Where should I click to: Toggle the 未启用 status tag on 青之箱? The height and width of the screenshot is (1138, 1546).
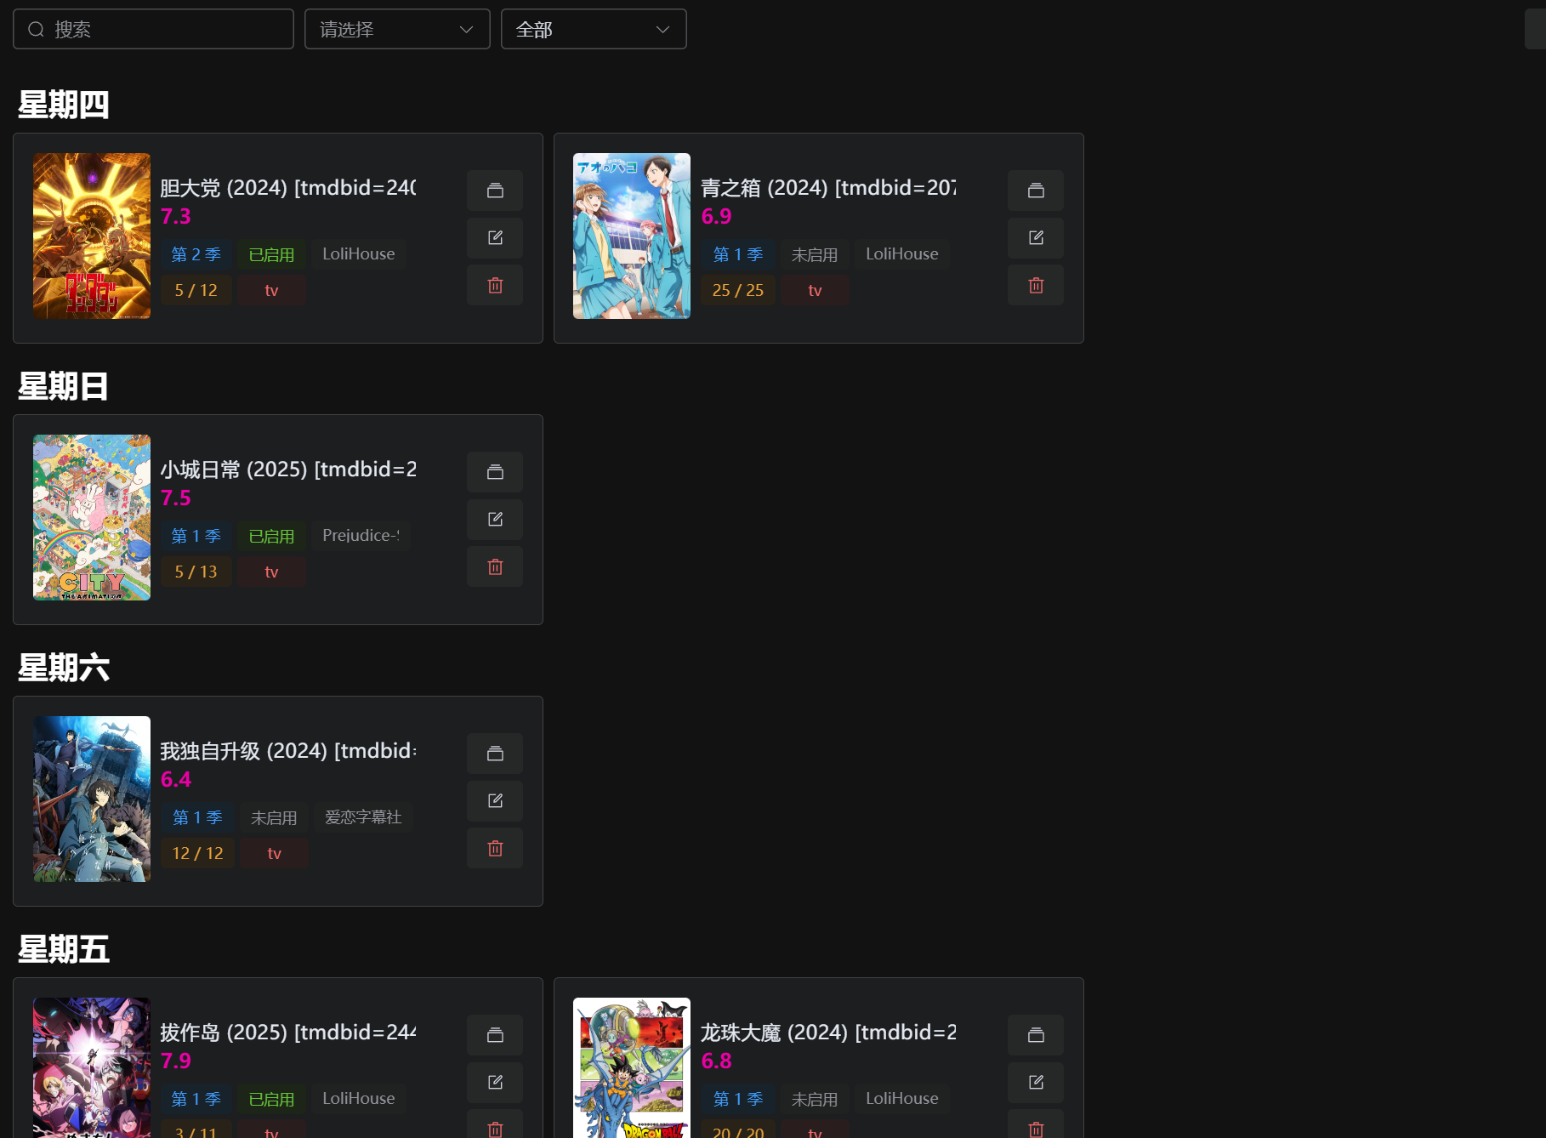pyautogui.click(x=814, y=254)
